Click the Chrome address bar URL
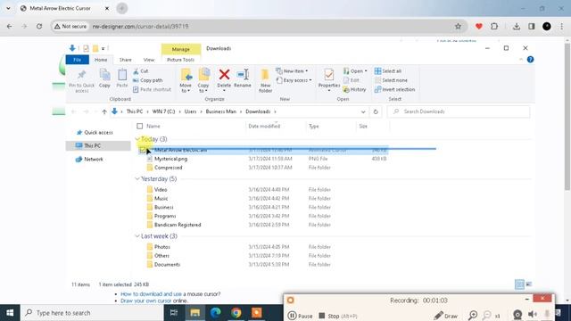The image size is (571, 321). (x=140, y=26)
